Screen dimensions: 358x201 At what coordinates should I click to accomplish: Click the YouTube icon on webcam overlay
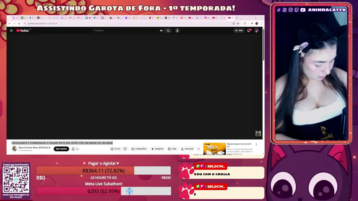[x=303, y=10]
